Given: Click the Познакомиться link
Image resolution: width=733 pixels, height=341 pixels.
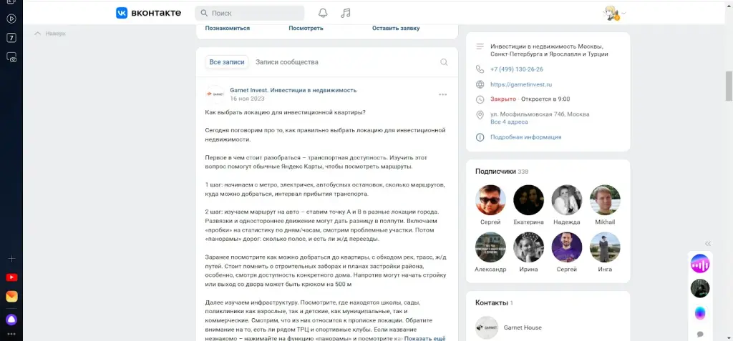Looking at the screenshot, I should [x=227, y=28].
